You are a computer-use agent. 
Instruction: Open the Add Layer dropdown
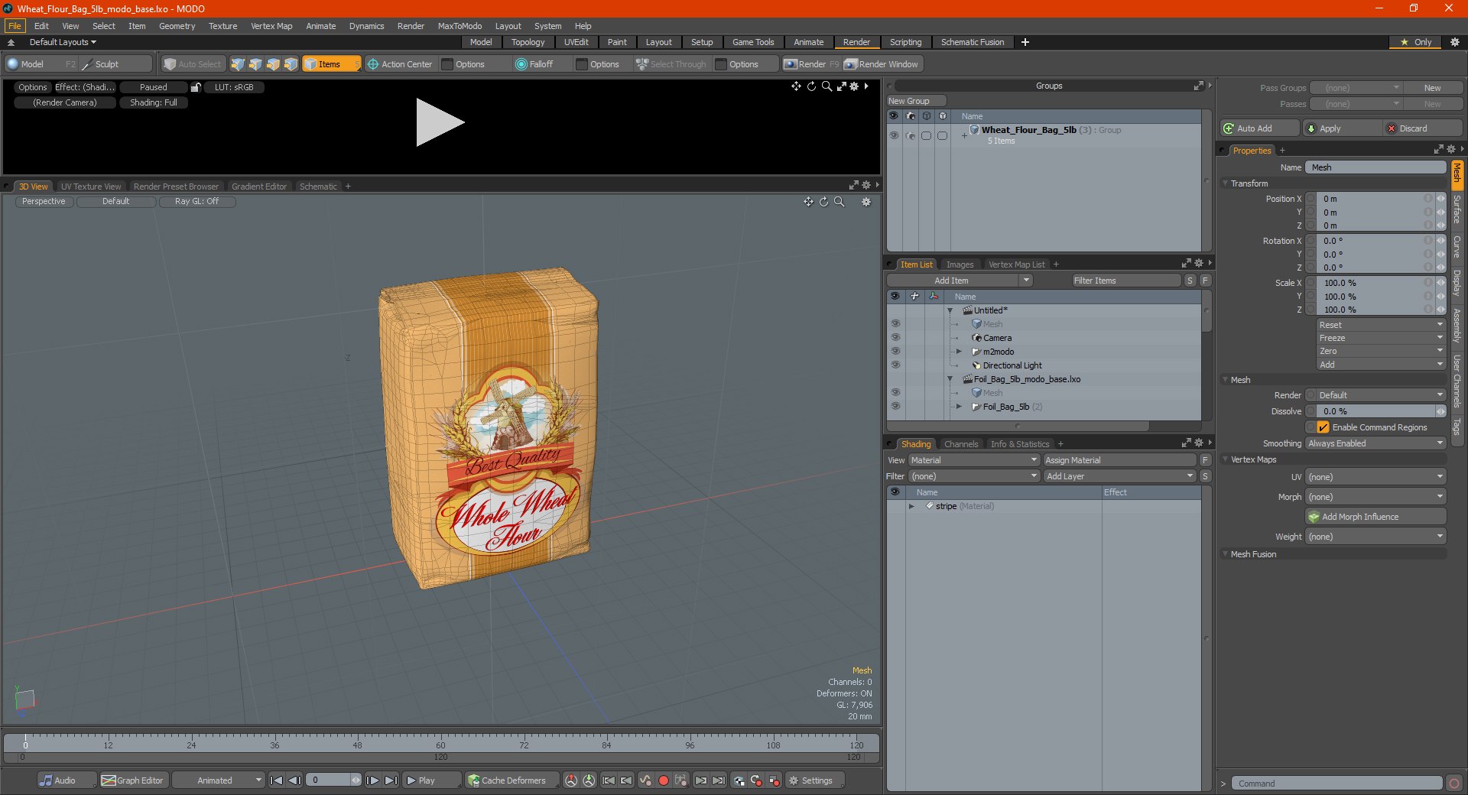(x=1119, y=476)
